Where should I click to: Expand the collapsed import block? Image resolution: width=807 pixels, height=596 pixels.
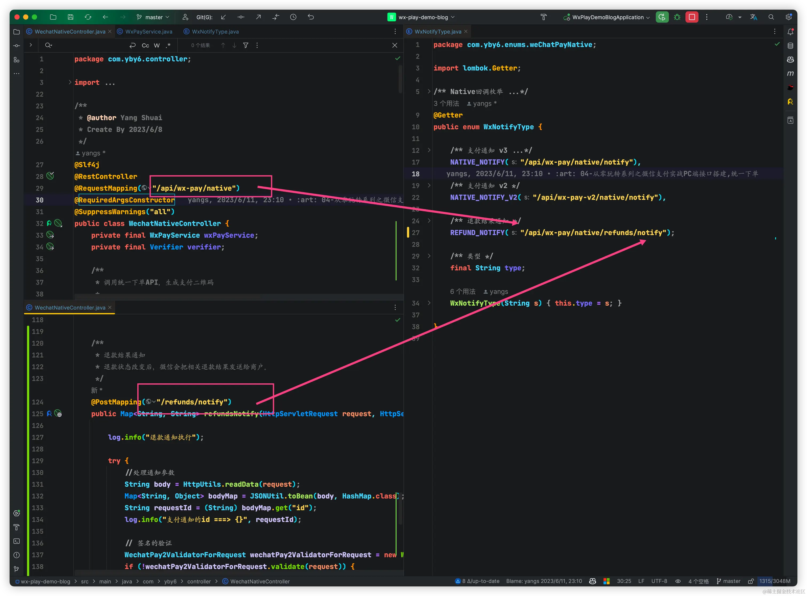[x=70, y=82]
